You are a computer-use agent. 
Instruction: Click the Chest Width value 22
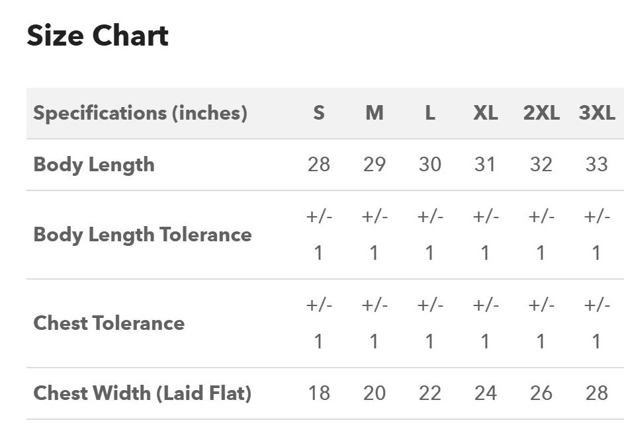click(x=430, y=393)
